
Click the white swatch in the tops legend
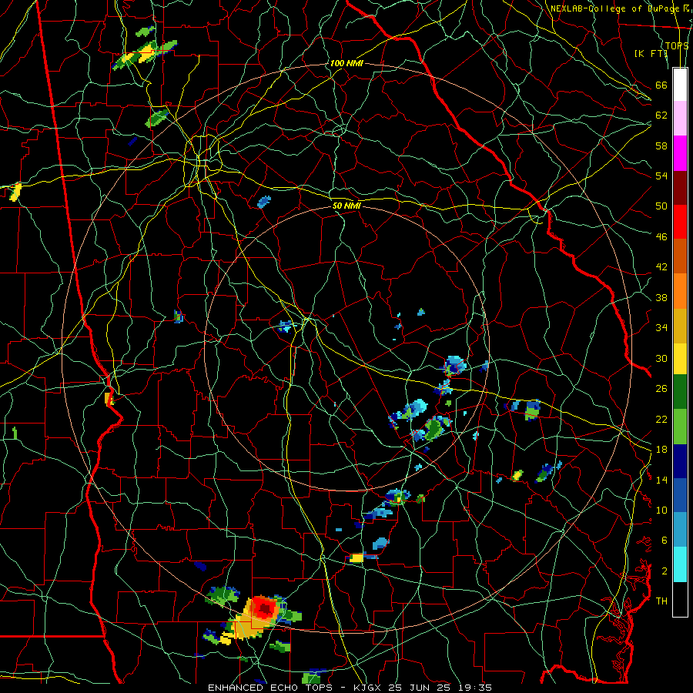click(680, 85)
